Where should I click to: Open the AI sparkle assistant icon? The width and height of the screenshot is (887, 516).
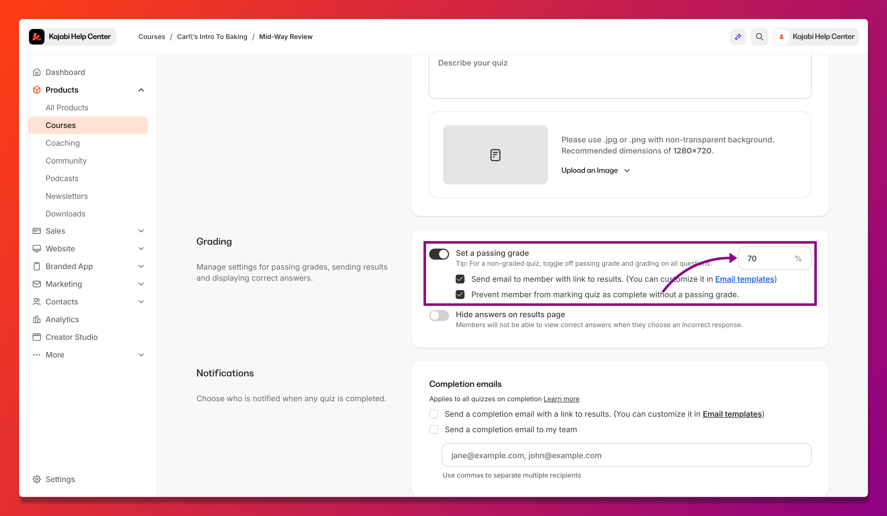pos(738,37)
